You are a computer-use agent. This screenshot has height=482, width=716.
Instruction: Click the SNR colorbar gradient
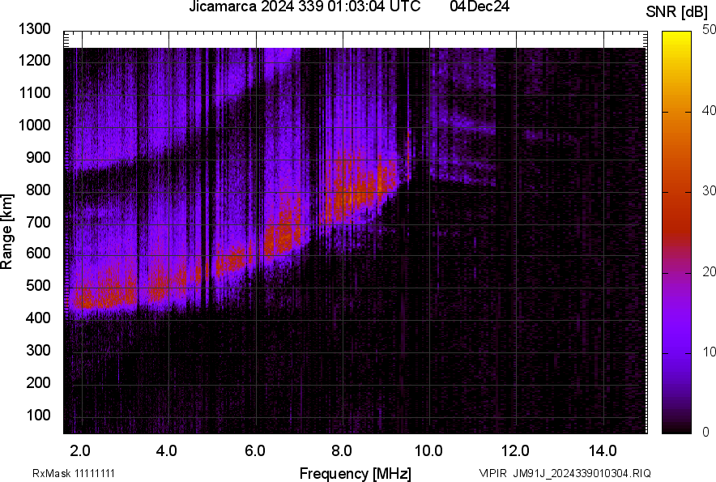[x=677, y=232]
